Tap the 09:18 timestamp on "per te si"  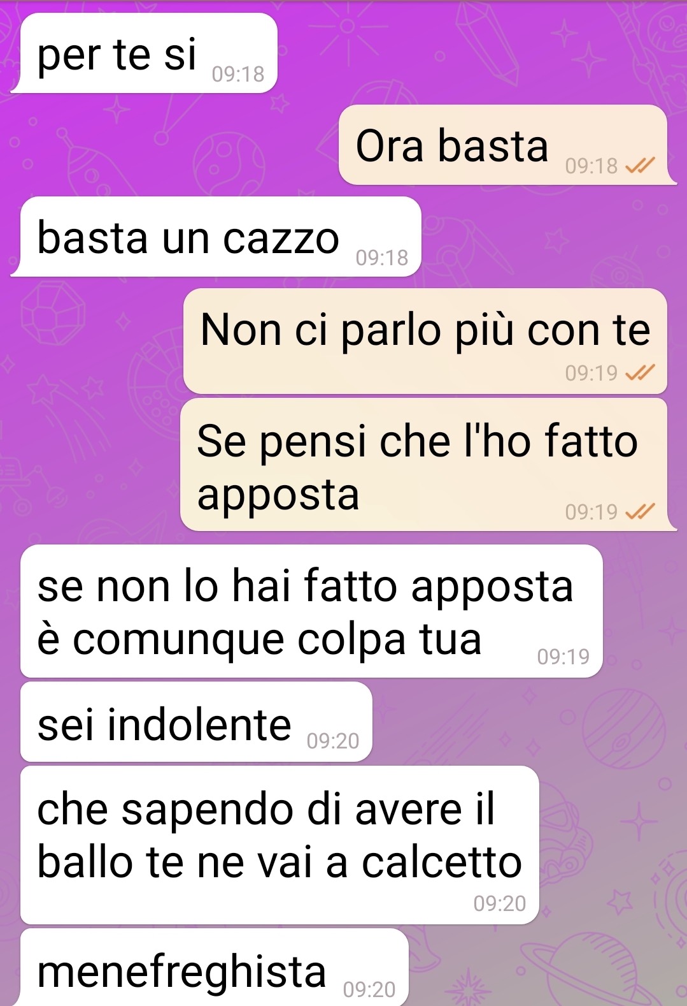click(x=238, y=75)
